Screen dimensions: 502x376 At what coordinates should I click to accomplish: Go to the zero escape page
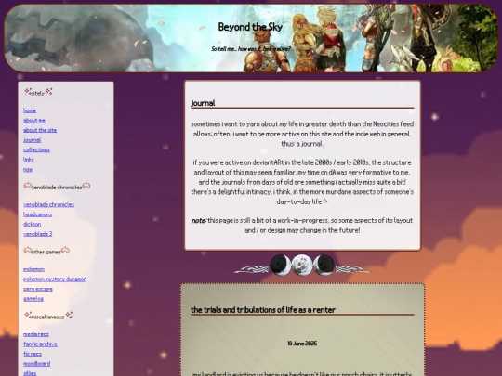pos(38,289)
